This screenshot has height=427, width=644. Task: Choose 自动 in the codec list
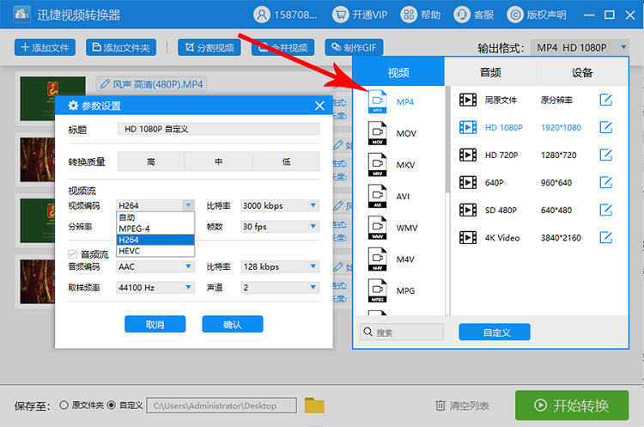coord(155,217)
